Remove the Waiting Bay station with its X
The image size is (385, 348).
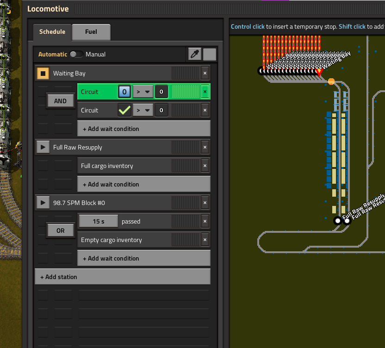205,73
